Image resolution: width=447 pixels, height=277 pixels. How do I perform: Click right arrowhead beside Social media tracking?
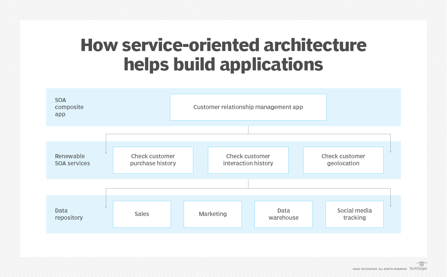pyautogui.click(x=390, y=206)
